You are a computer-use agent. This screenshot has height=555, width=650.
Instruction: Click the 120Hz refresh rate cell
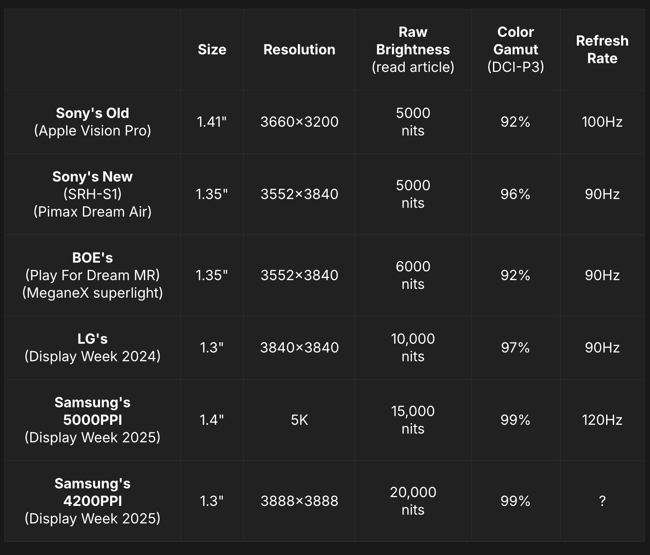click(x=602, y=420)
